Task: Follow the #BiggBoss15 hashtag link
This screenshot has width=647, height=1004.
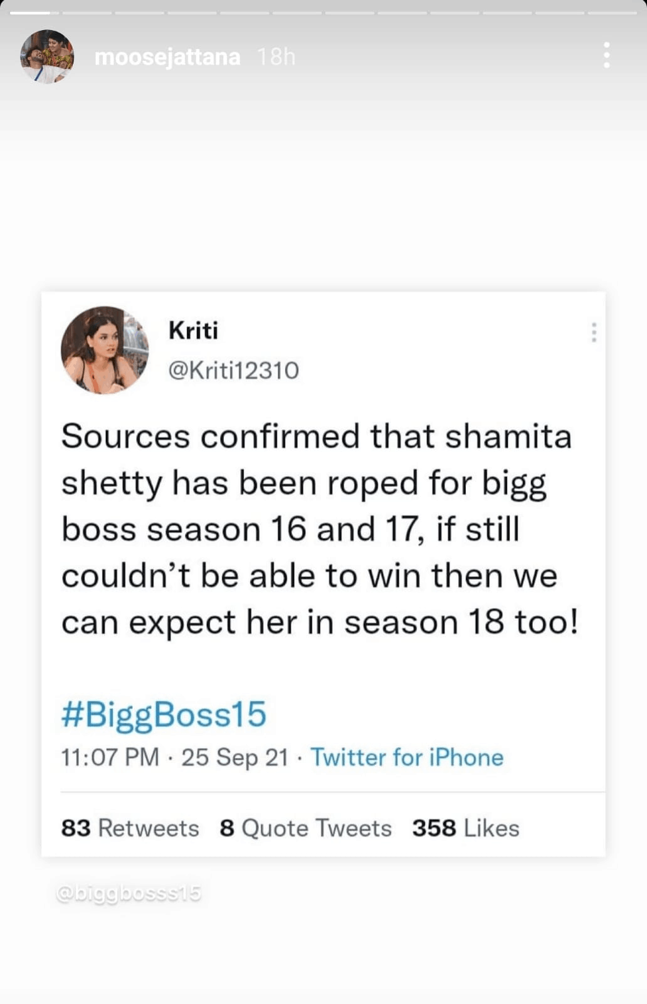Action: (164, 714)
